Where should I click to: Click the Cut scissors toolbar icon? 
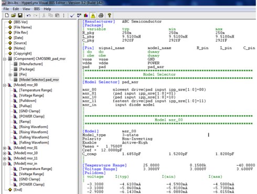(44, 16)
